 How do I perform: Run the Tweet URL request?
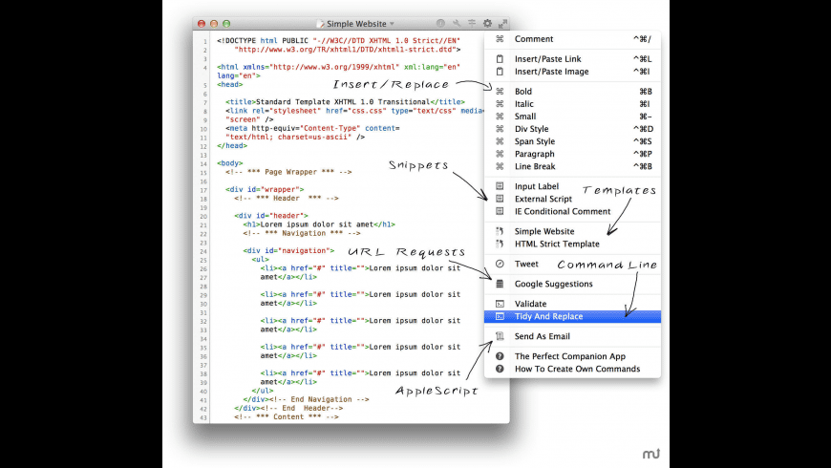pos(572,264)
